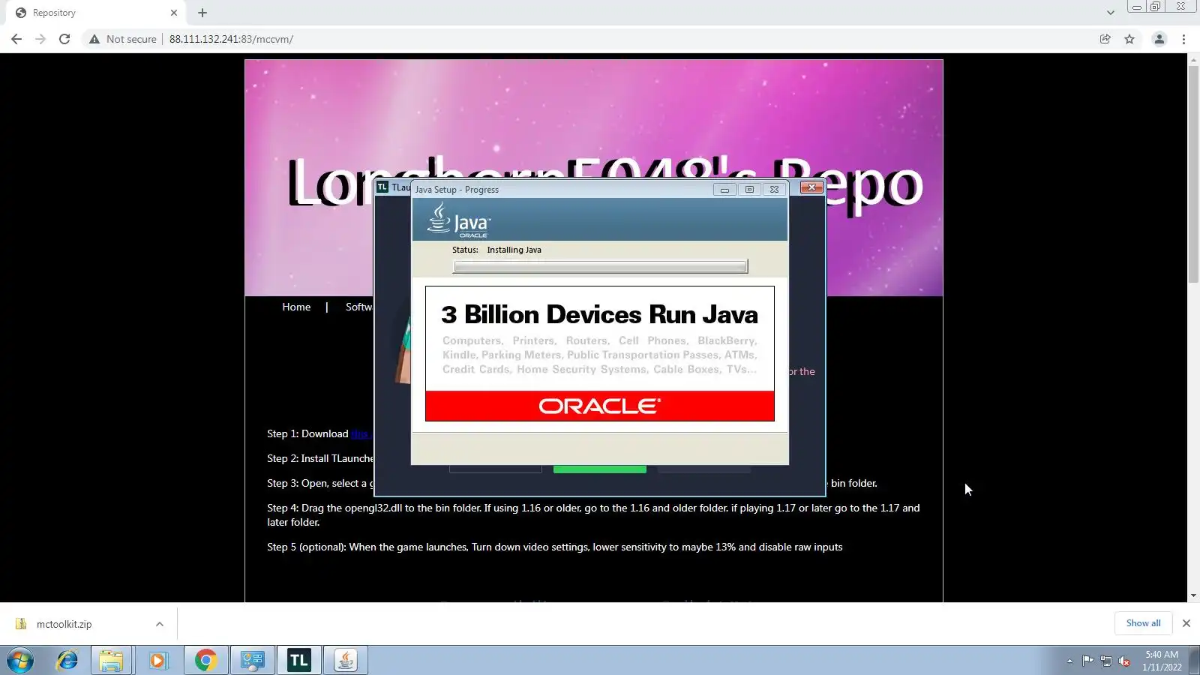Switch to TLauncher on the taskbar
1200x675 pixels.
tap(298, 661)
